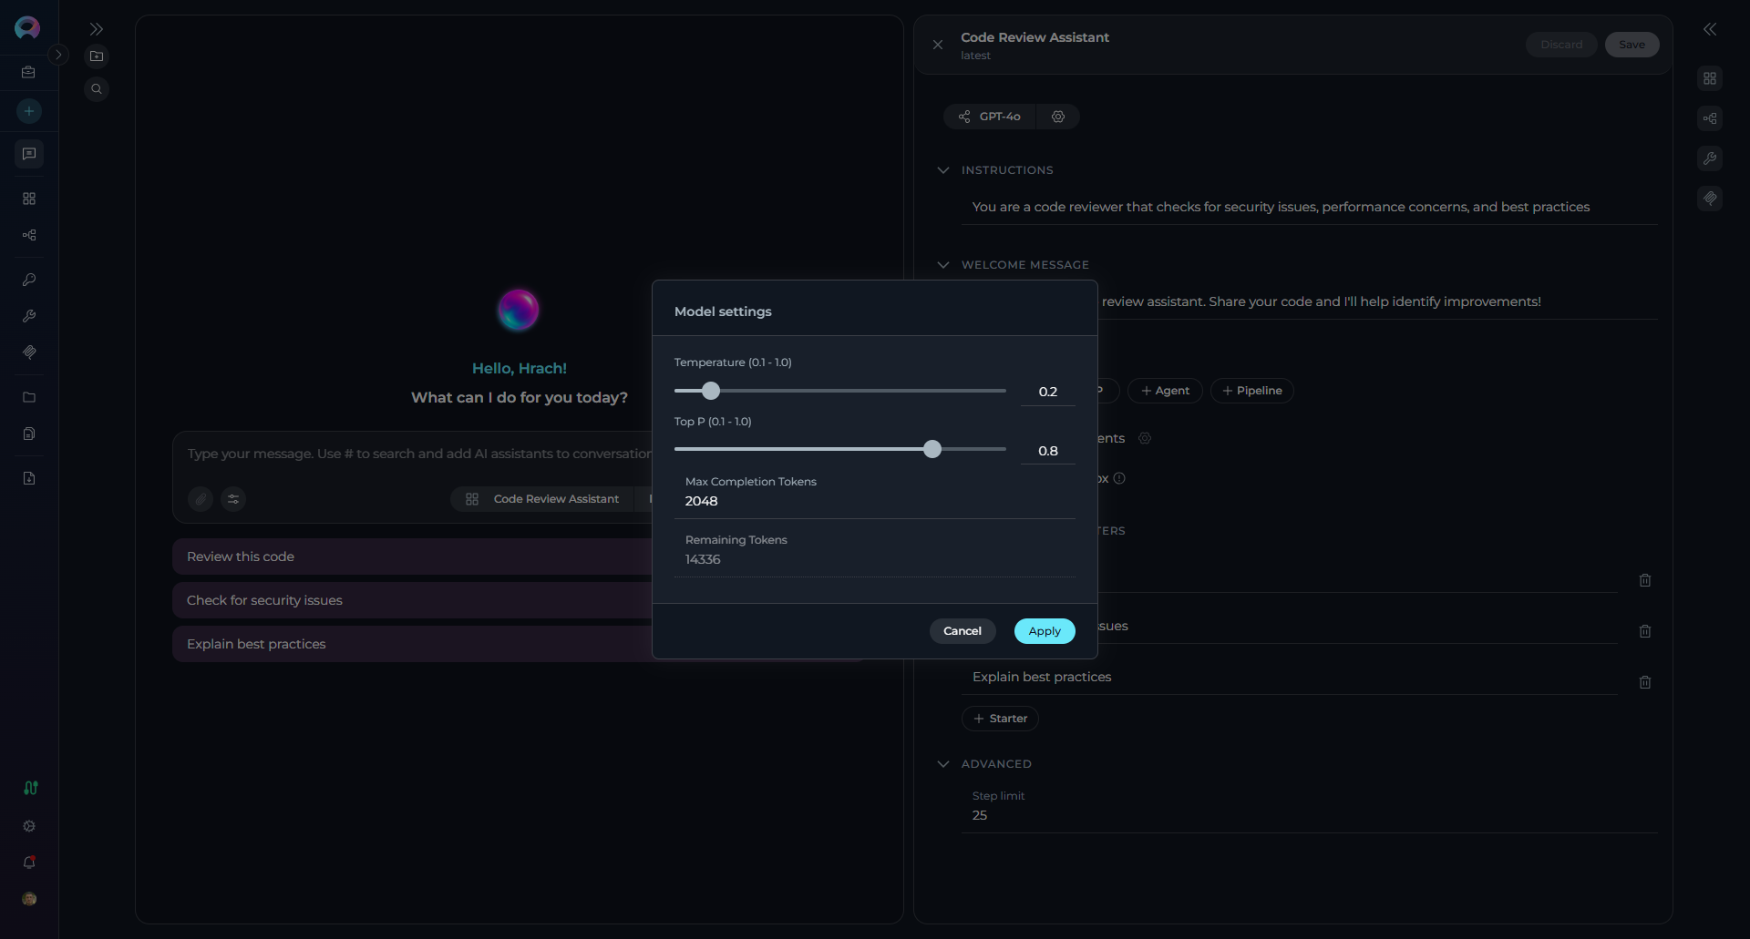Viewport: 1750px width, 939px height.
Task: Click the search icon in left panel
Action: click(x=97, y=89)
